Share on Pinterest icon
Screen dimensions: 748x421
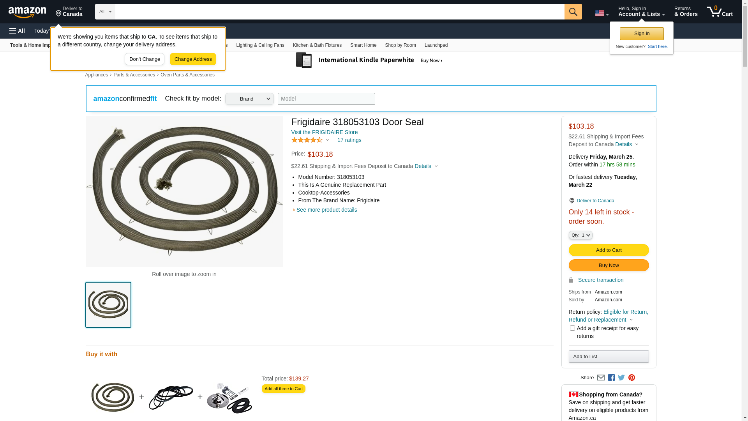tap(632, 377)
